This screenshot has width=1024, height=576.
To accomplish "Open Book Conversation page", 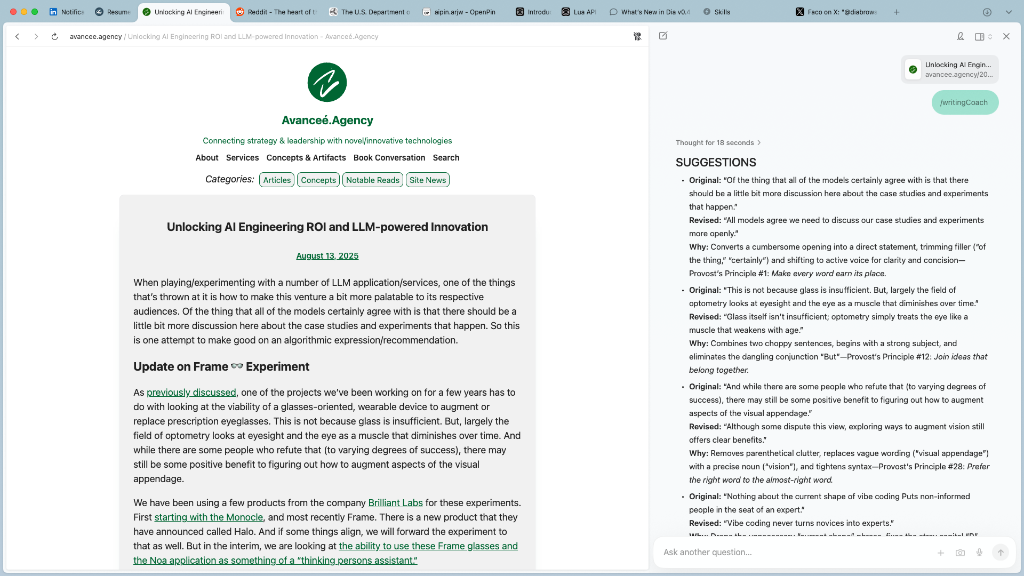I will pyautogui.click(x=389, y=157).
